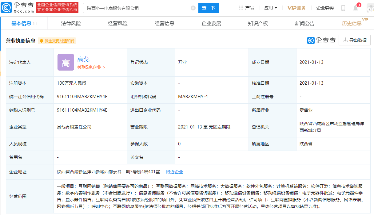Switch to the 知识产权 tab

pyautogui.click(x=258, y=24)
